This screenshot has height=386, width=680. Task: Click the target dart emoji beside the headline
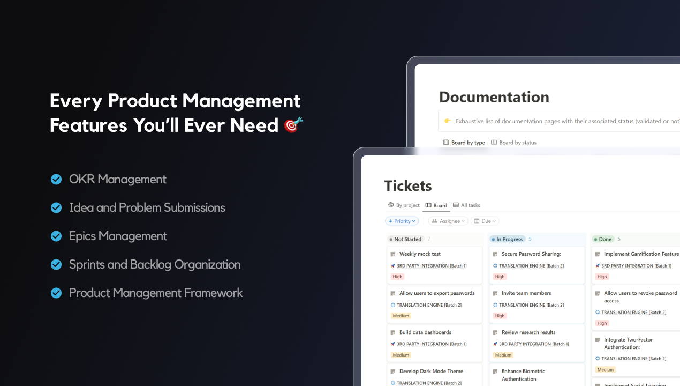coord(293,124)
